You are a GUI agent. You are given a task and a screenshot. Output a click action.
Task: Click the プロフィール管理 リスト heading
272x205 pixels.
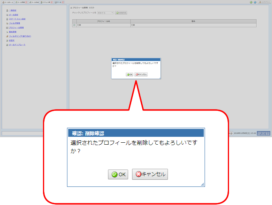[x=84, y=8]
